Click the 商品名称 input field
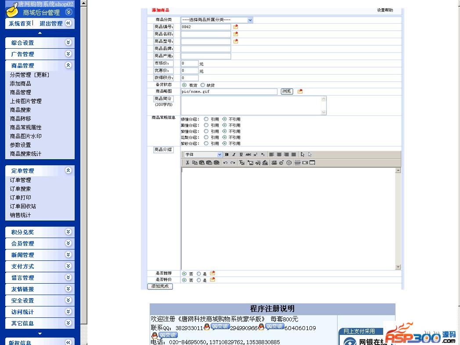 [x=206, y=34]
